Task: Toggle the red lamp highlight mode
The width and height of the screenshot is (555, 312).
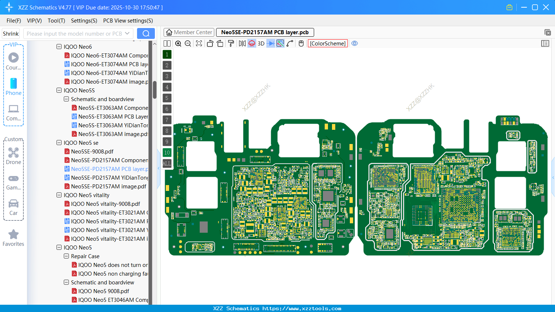Action: (252, 43)
